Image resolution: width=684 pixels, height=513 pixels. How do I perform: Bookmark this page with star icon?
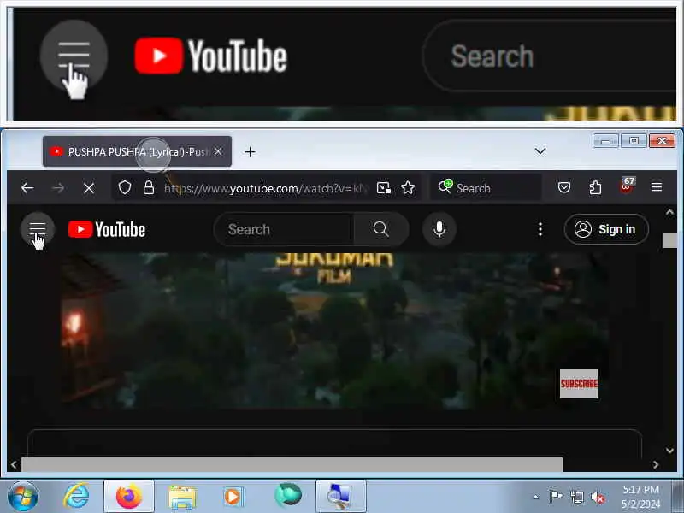408,187
